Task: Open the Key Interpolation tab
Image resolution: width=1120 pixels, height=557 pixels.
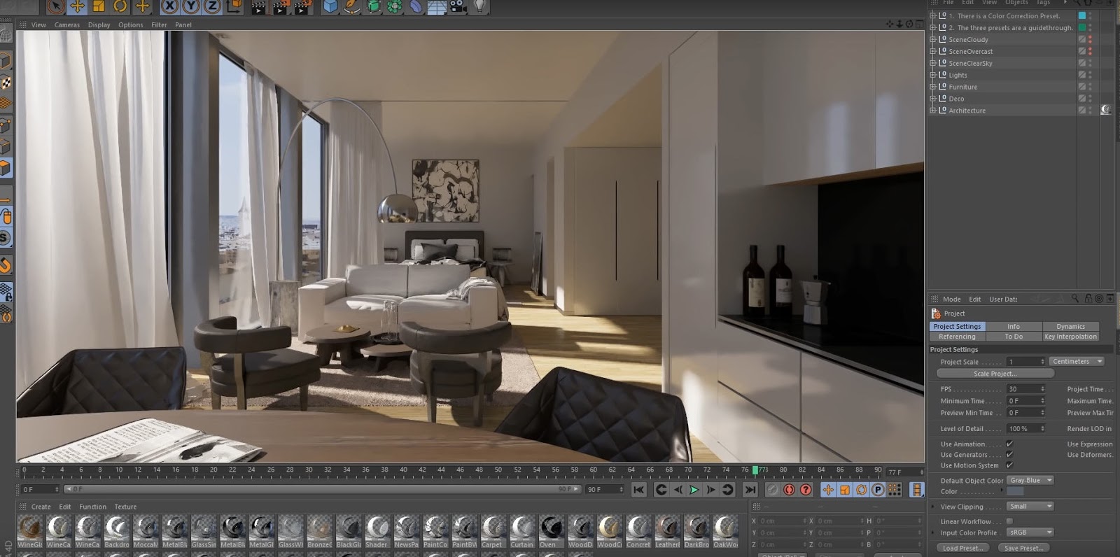Action: tap(1070, 337)
